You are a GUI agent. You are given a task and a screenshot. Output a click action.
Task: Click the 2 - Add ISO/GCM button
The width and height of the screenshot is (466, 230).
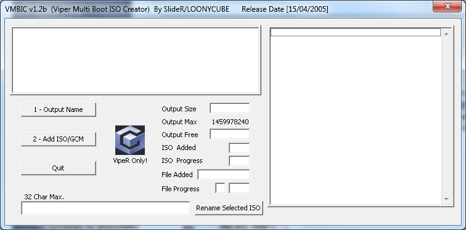[58, 139]
